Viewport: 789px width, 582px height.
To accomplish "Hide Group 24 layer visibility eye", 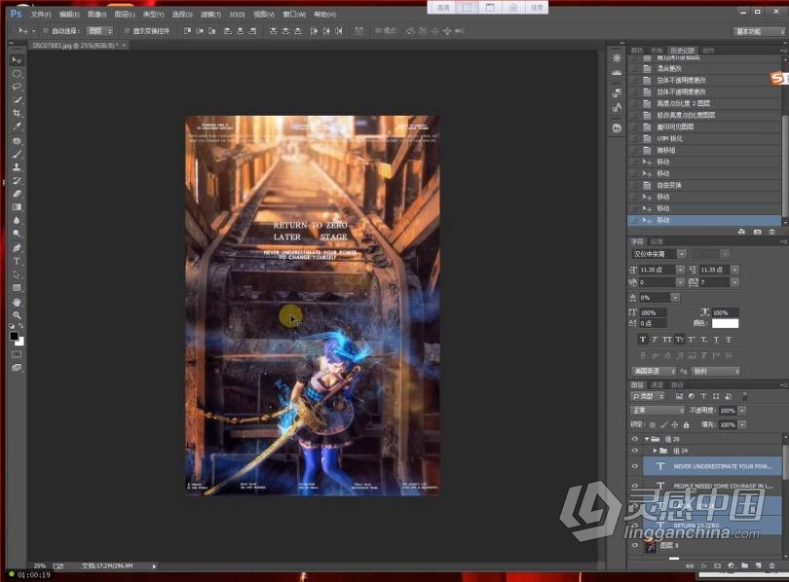I will pos(634,451).
